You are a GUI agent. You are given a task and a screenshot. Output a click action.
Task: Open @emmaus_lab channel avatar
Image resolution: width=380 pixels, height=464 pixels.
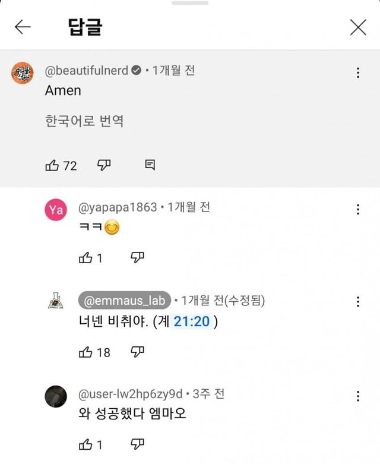click(x=56, y=302)
